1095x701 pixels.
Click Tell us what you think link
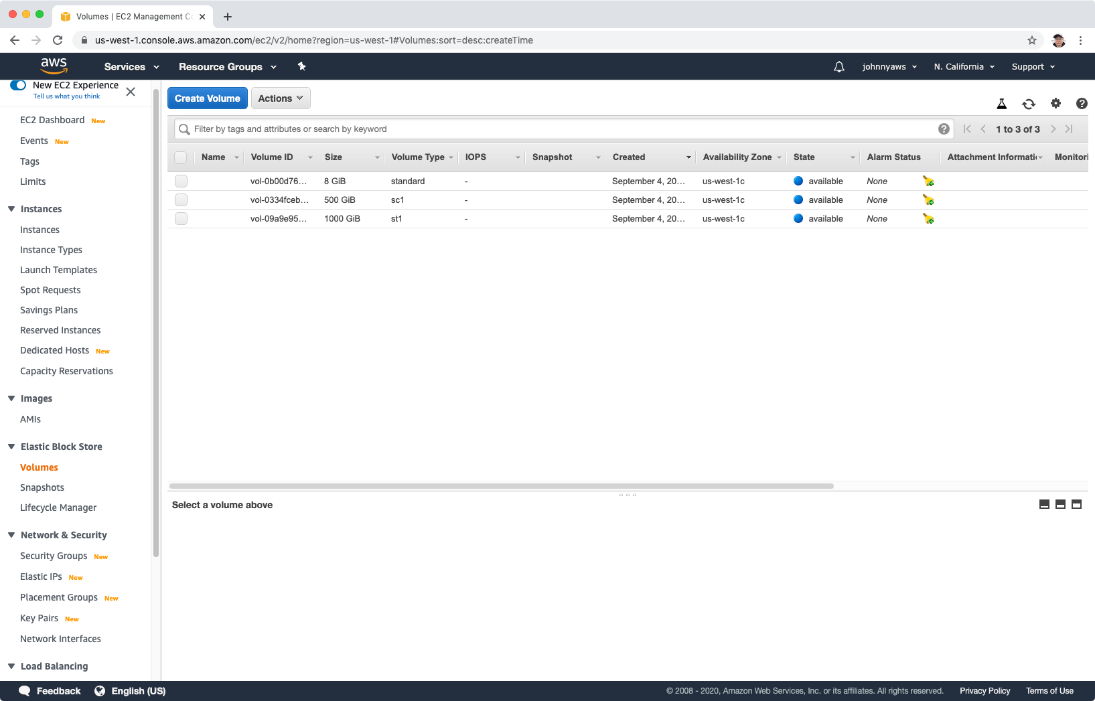click(x=66, y=96)
